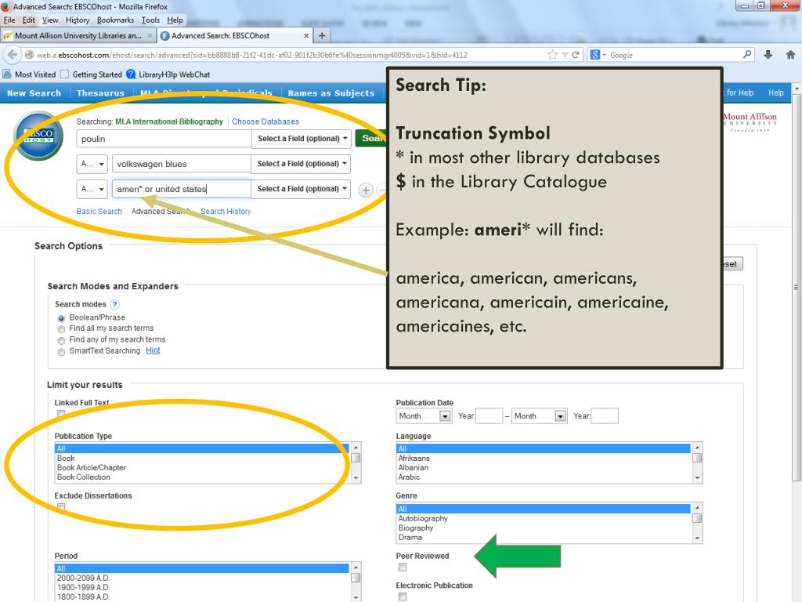802x602 pixels.
Task: Open Names as Subjects link
Action: click(x=331, y=93)
